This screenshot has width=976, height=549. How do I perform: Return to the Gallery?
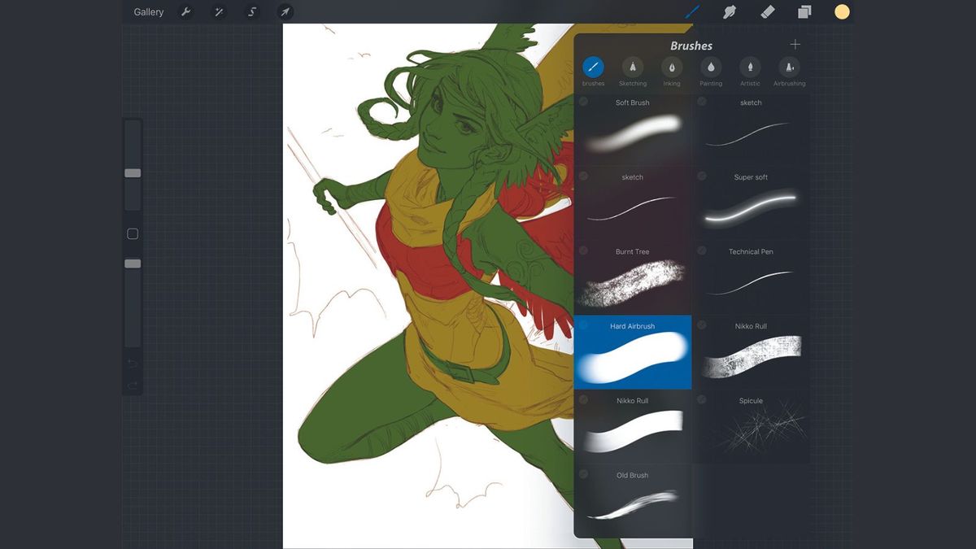148,11
